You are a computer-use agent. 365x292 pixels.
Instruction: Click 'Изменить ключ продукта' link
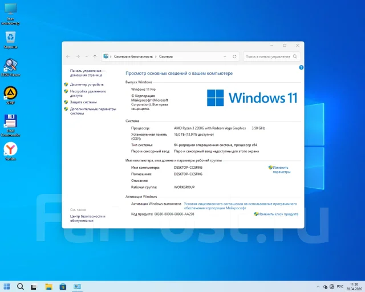tap(278, 214)
